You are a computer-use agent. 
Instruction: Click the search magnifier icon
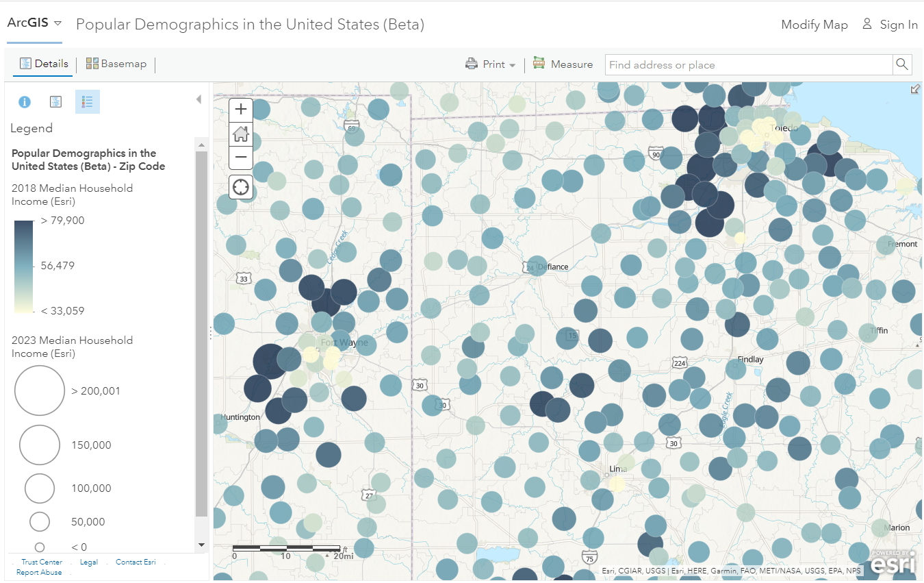coord(902,65)
